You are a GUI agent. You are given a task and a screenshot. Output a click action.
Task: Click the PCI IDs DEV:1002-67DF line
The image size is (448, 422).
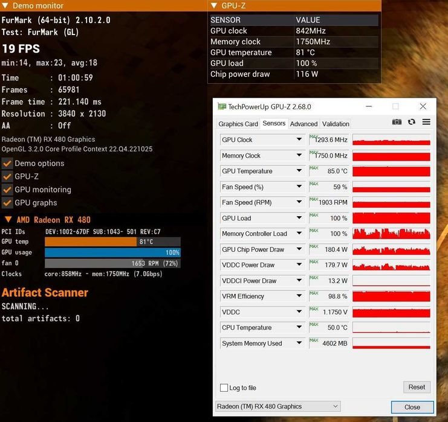pyautogui.click(x=81, y=232)
